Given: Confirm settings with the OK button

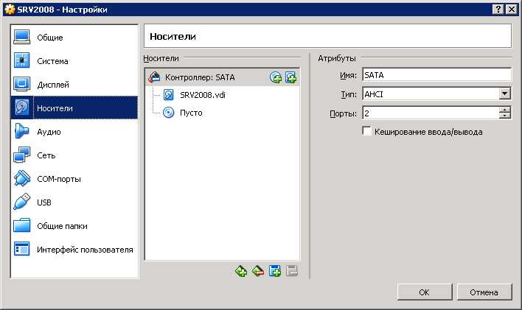Looking at the screenshot, I should point(425,292).
